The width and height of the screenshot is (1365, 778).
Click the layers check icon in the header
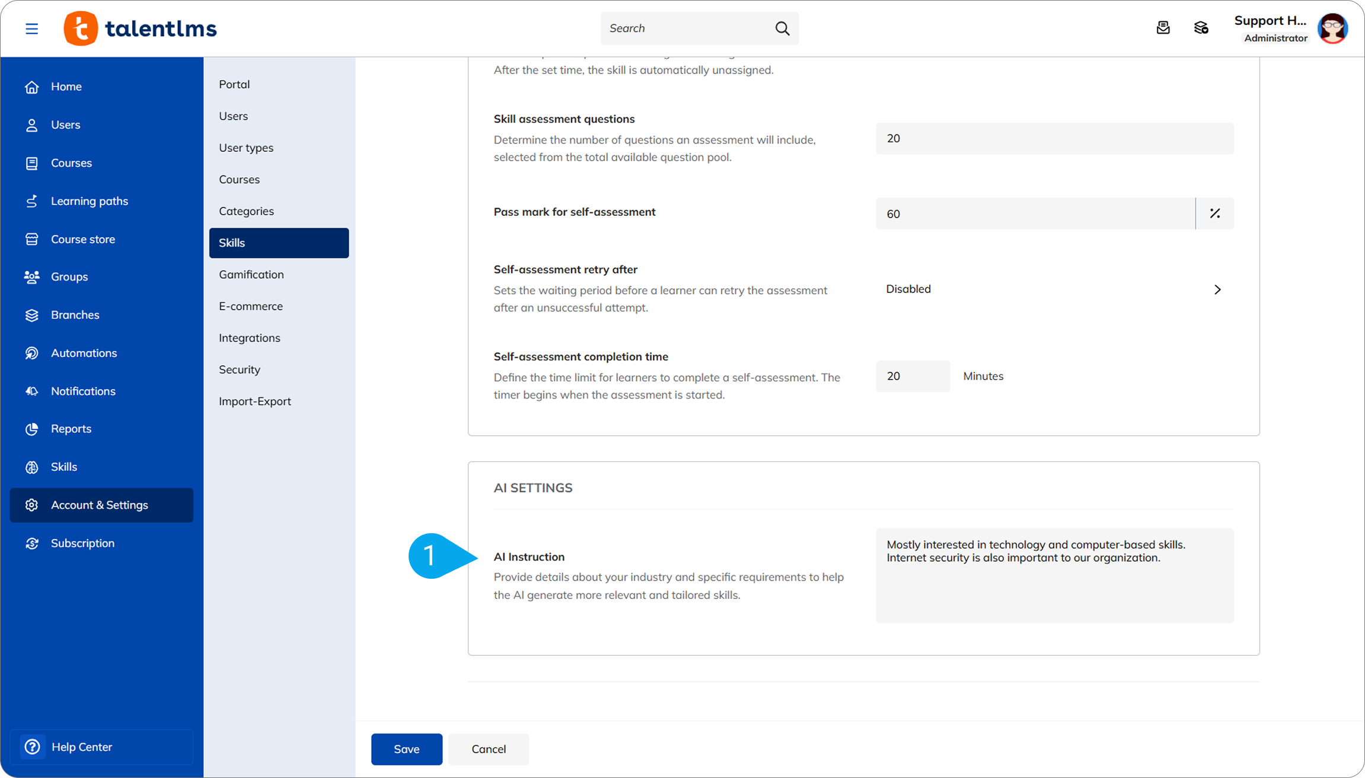1201,28
